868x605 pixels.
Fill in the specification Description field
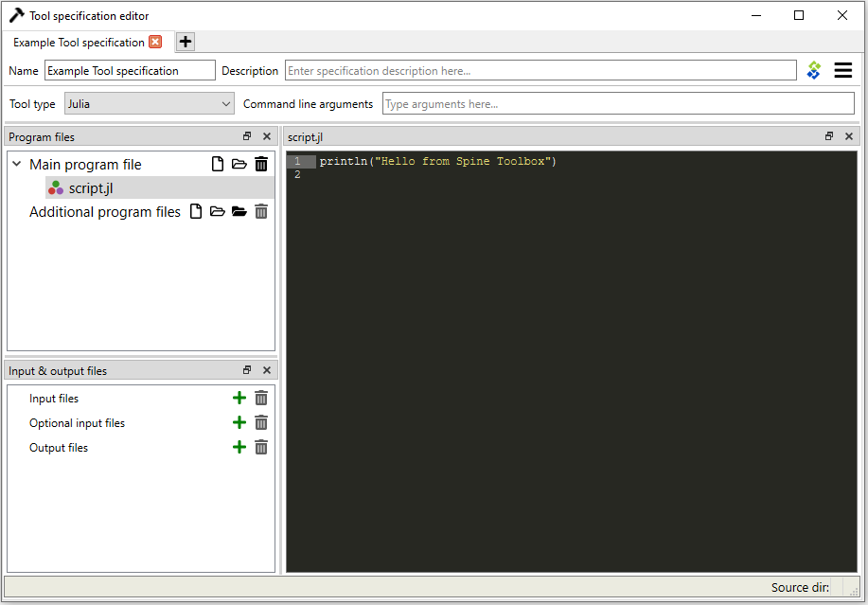pos(540,70)
